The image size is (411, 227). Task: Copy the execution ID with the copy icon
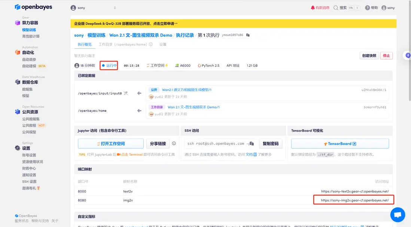(248, 35)
